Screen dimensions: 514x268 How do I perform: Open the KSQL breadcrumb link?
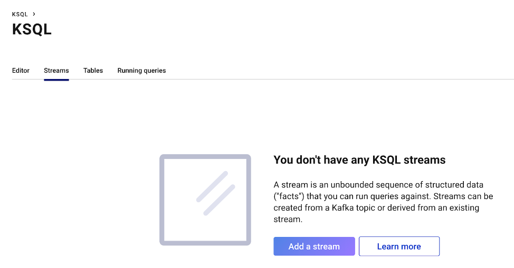(20, 14)
